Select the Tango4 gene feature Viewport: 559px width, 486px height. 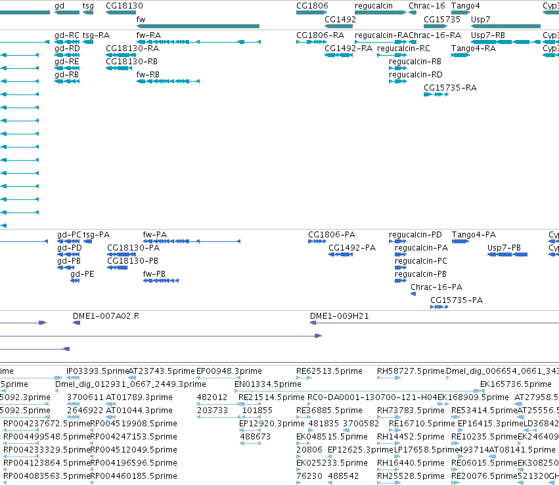tap(461, 12)
